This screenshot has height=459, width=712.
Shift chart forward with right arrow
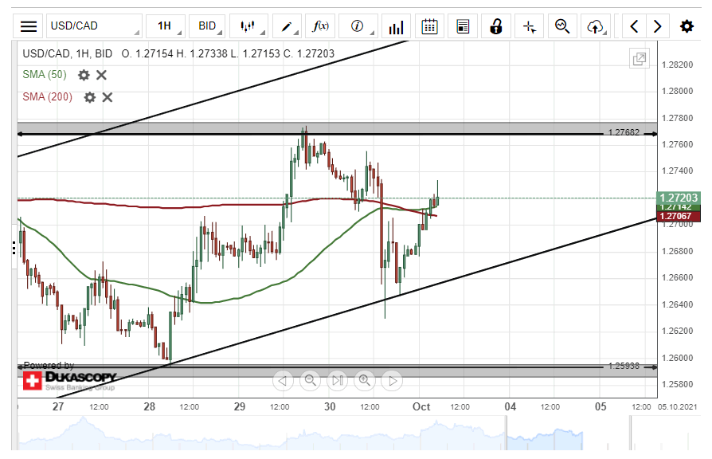point(656,26)
